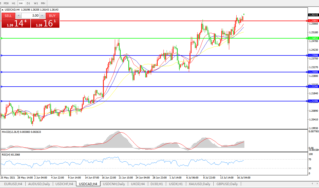
Task: Click the 3.00 trade volume field
Action: [30, 16]
